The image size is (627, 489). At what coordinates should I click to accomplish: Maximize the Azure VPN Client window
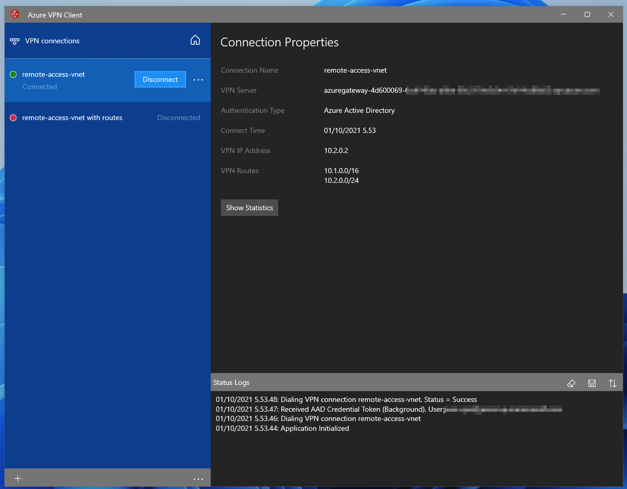[x=587, y=14]
